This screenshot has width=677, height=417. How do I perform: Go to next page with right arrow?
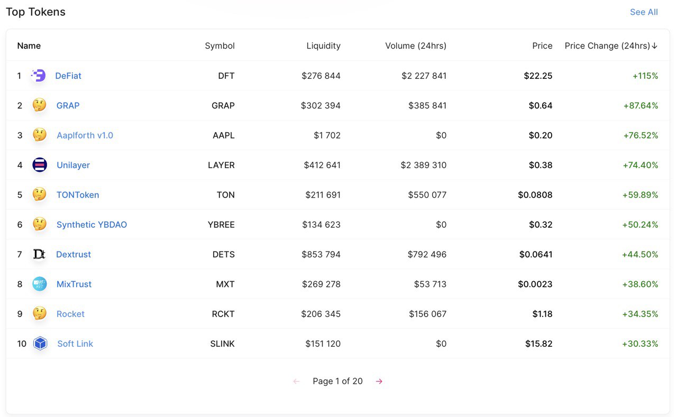coord(379,382)
